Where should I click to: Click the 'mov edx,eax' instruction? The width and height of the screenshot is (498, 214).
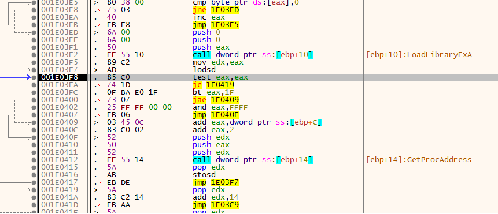(218, 62)
